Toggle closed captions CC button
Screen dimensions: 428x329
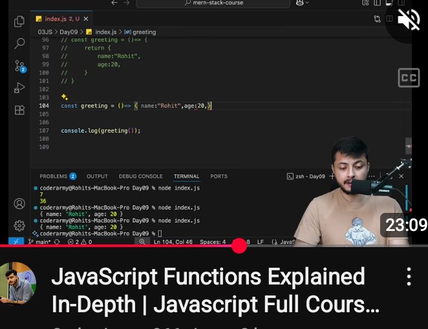coord(409,78)
